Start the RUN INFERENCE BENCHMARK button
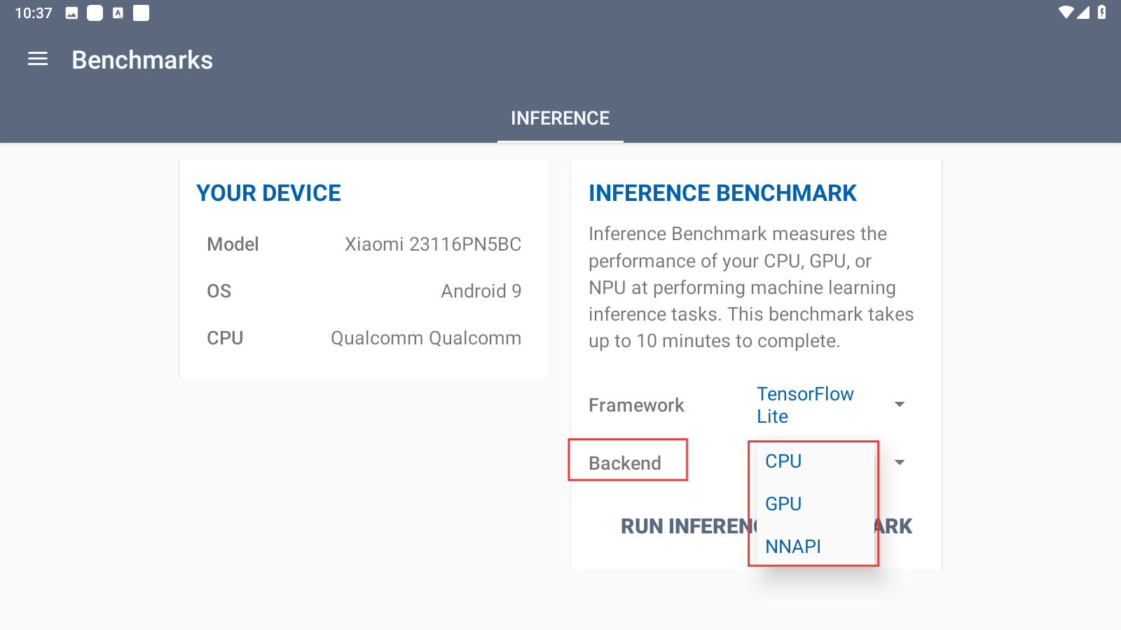Image resolution: width=1121 pixels, height=630 pixels. (766, 526)
